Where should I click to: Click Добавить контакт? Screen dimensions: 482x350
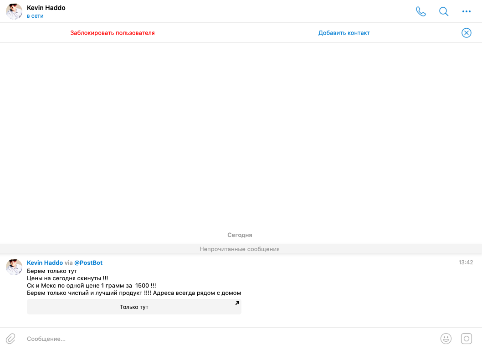coord(344,33)
